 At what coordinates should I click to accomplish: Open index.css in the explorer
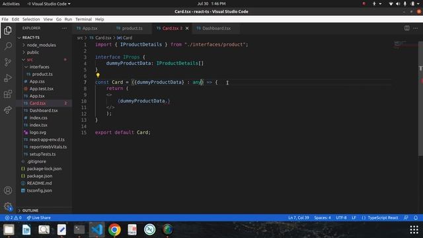[x=38, y=118]
